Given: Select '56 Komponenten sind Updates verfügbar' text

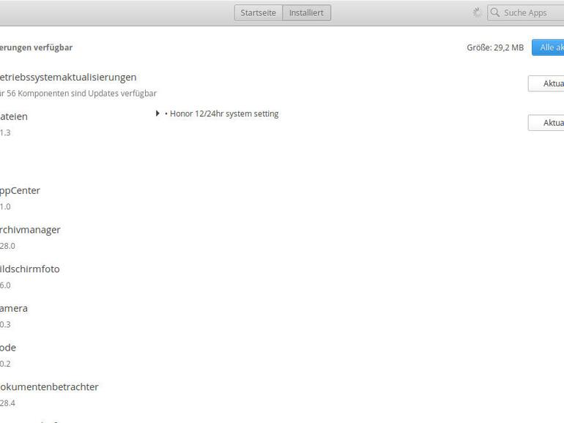Looking at the screenshot, I should pos(81,94).
